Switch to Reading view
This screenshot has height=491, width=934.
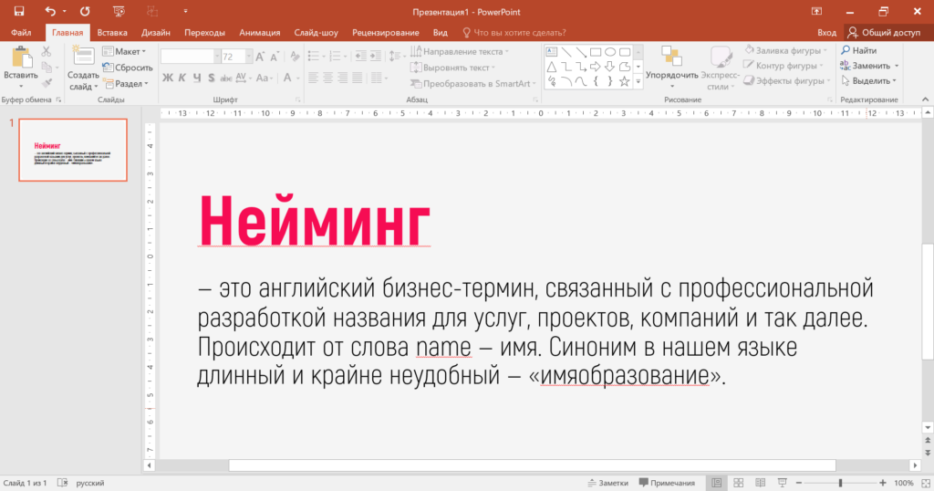coord(760,483)
